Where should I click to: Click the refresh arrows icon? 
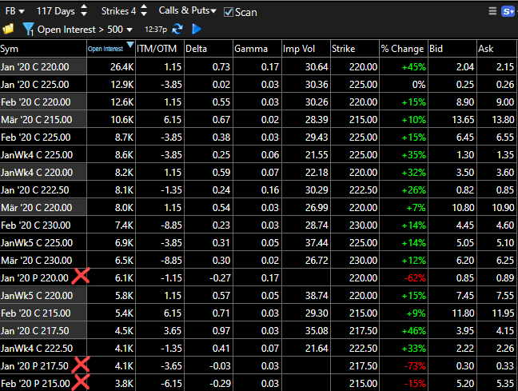pos(177,29)
